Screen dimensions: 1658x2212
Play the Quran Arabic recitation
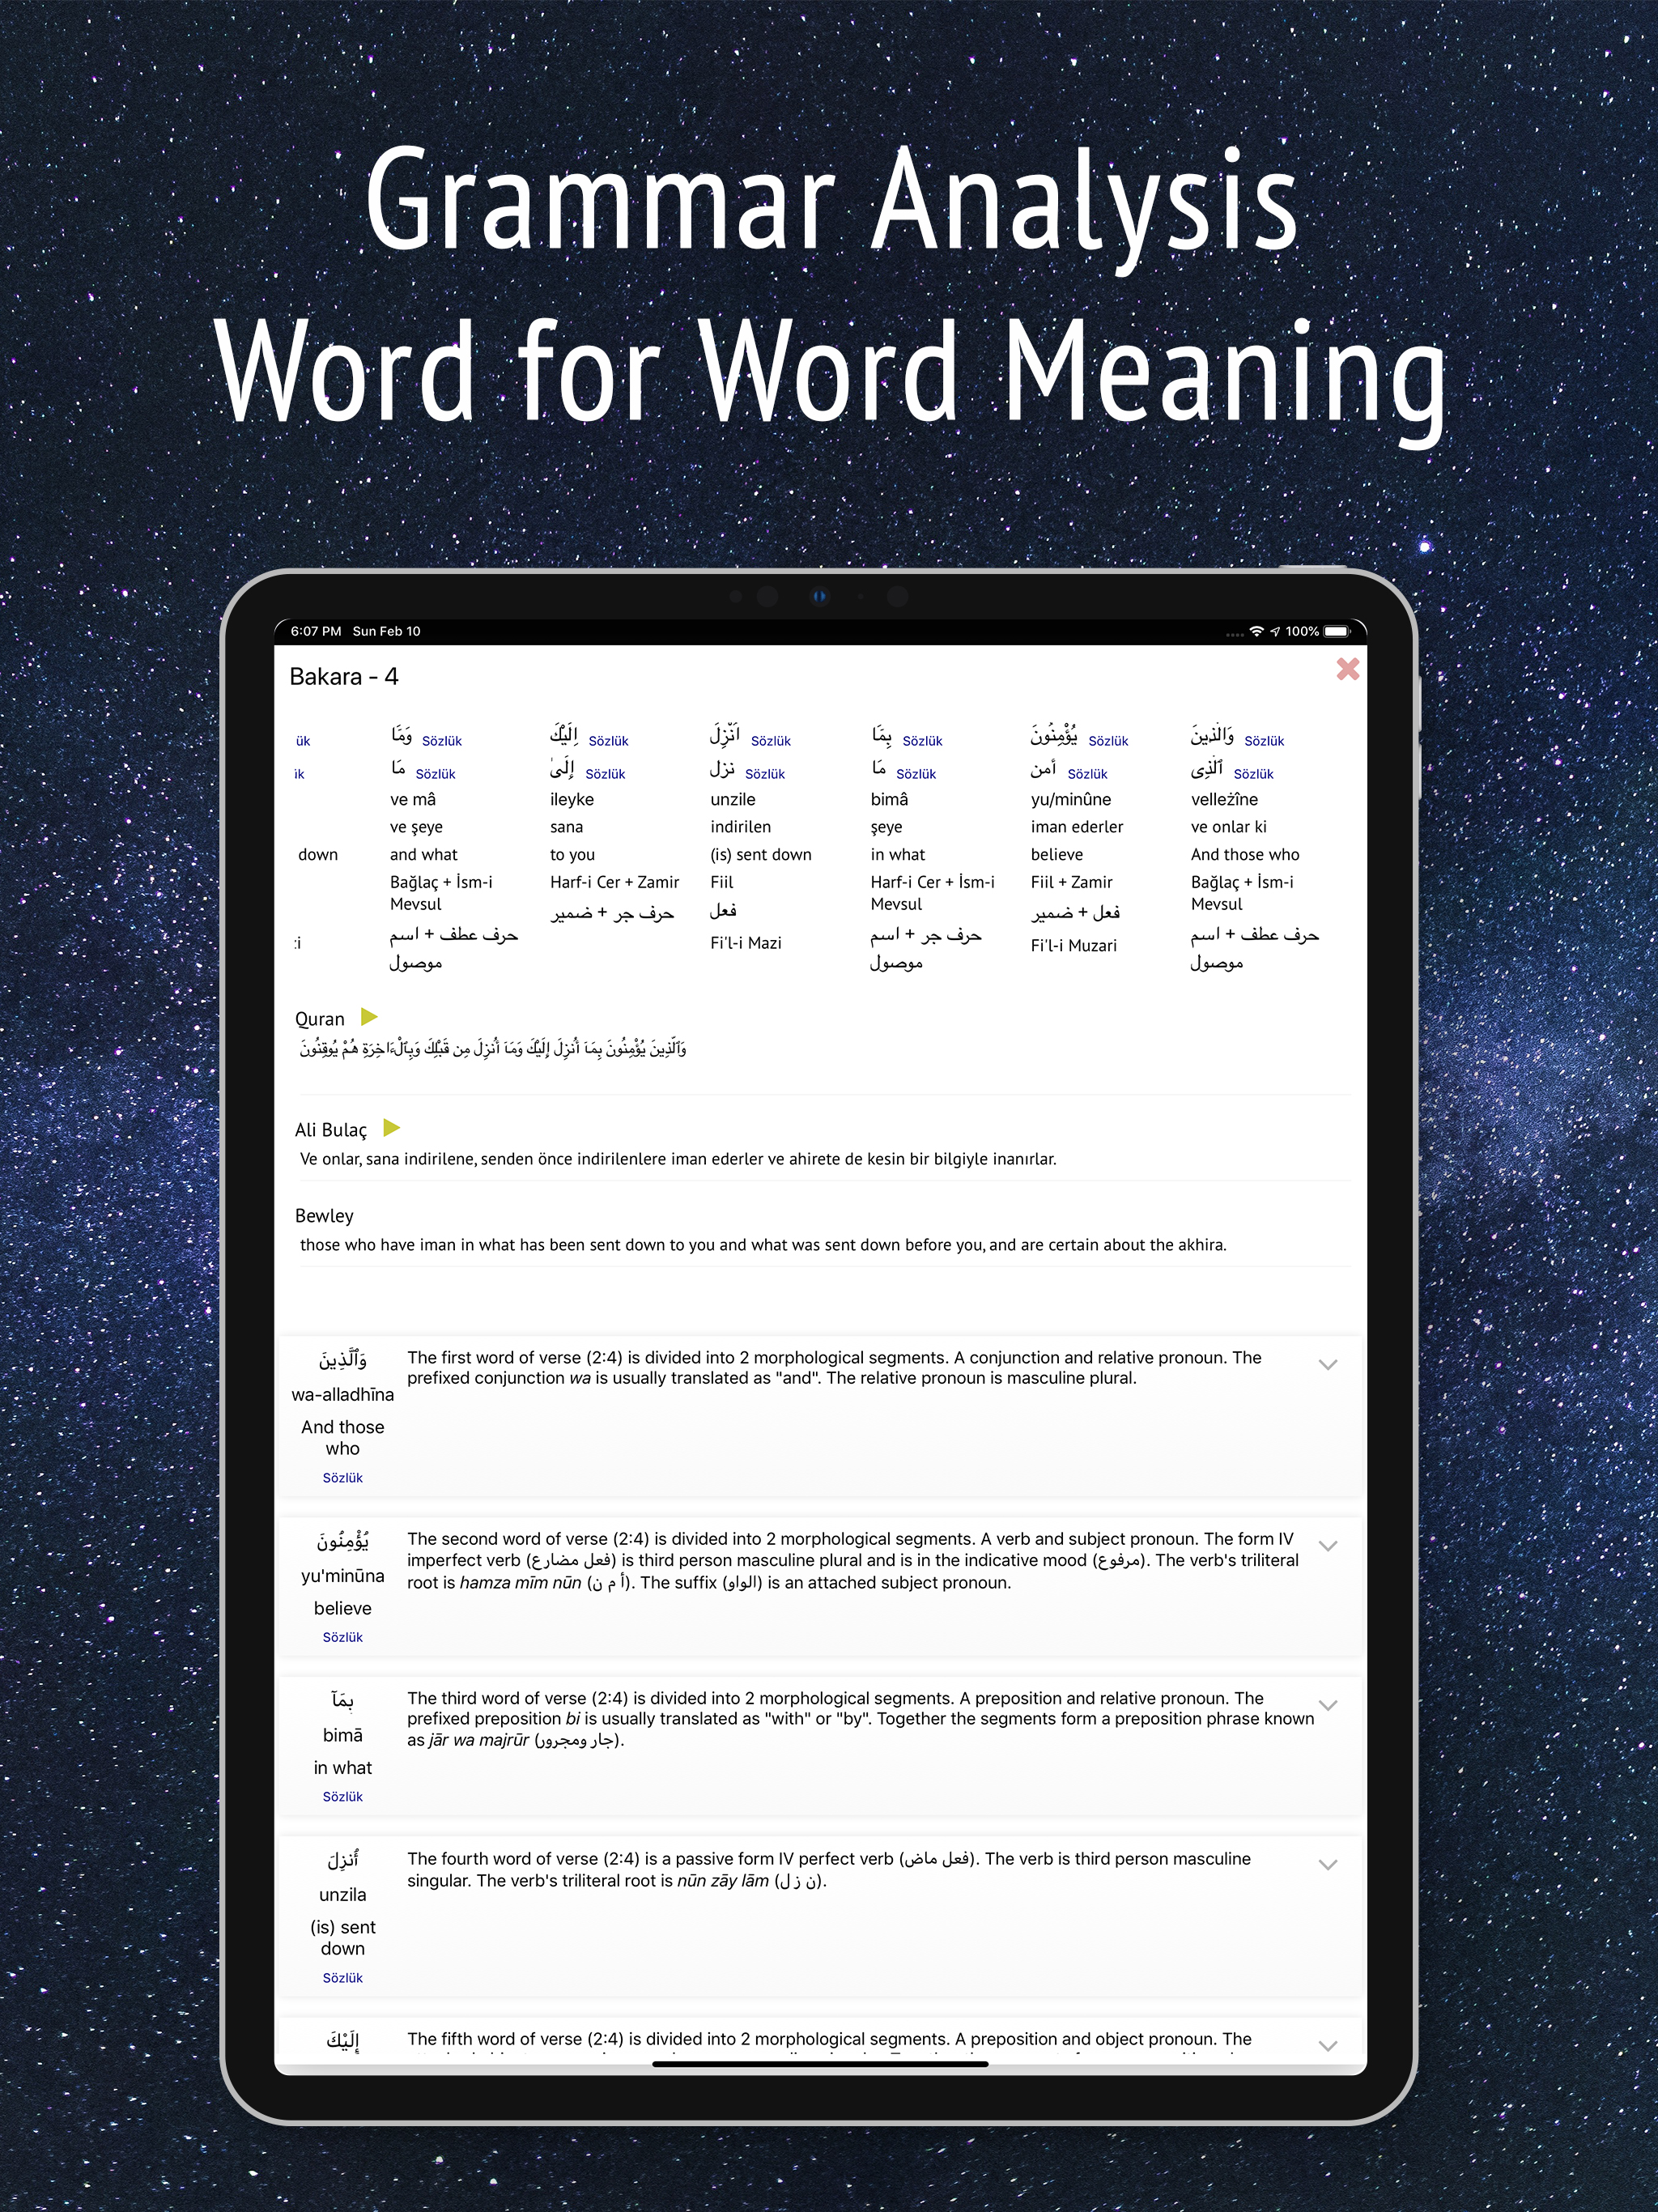tap(369, 1017)
